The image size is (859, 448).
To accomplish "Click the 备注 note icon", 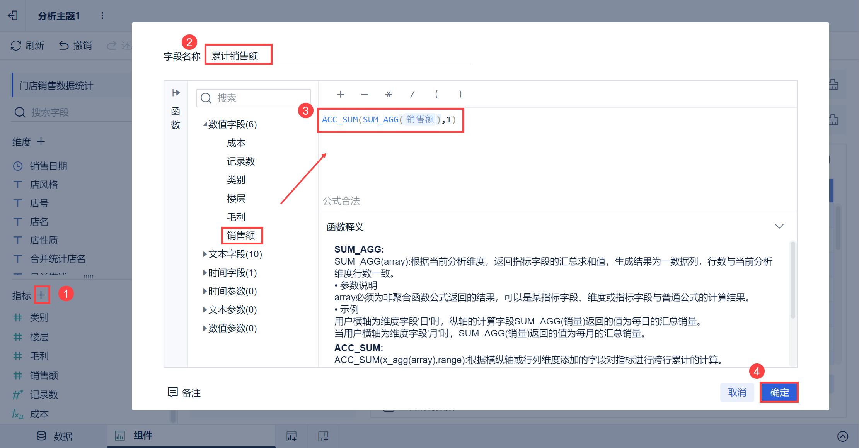I will point(172,392).
